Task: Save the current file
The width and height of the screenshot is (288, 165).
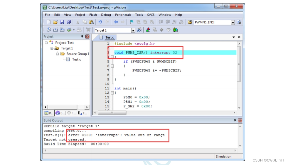Action: [62, 22]
